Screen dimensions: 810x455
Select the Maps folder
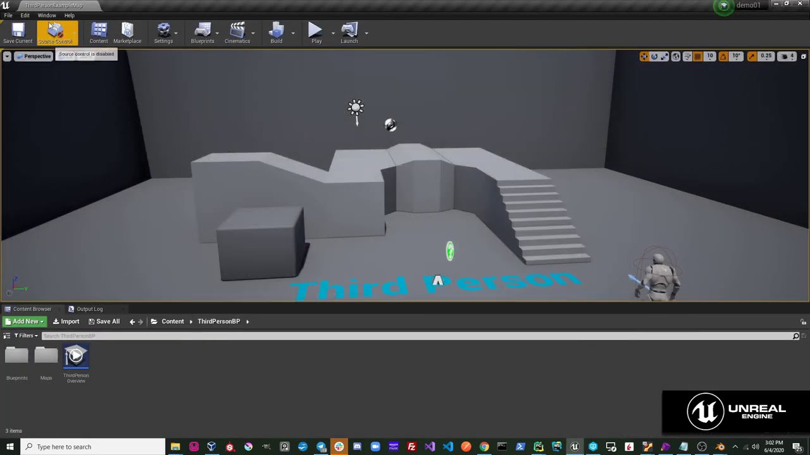(x=46, y=362)
